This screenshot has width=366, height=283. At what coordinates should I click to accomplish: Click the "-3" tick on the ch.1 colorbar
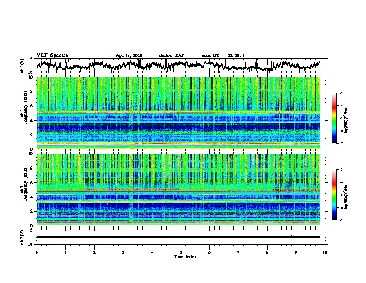click(341, 93)
